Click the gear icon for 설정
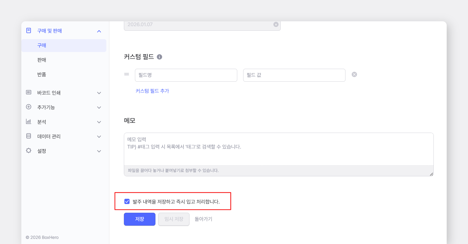The image size is (468, 244). [x=29, y=151]
